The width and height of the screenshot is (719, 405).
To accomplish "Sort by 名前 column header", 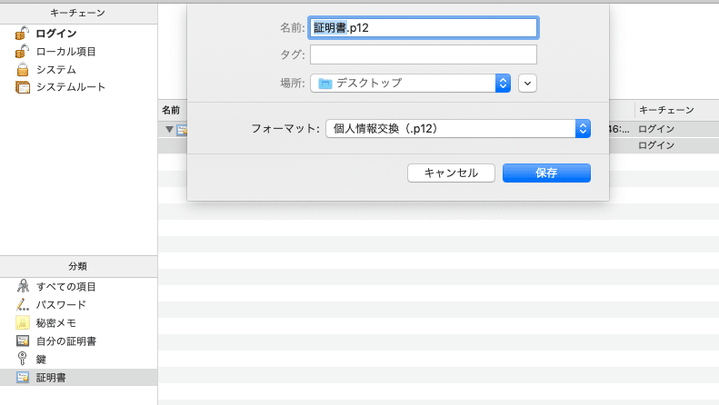I will pyautogui.click(x=171, y=110).
